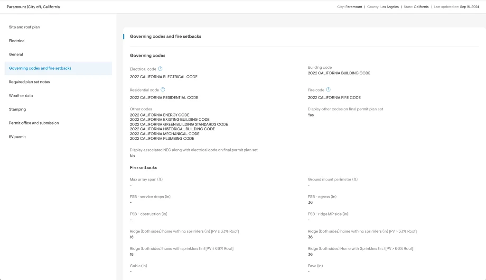Select Governing codes and fire setbacks item
This screenshot has width=486, height=280.
click(40, 68)
